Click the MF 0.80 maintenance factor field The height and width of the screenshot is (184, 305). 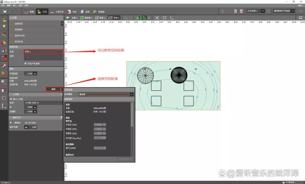30,127
